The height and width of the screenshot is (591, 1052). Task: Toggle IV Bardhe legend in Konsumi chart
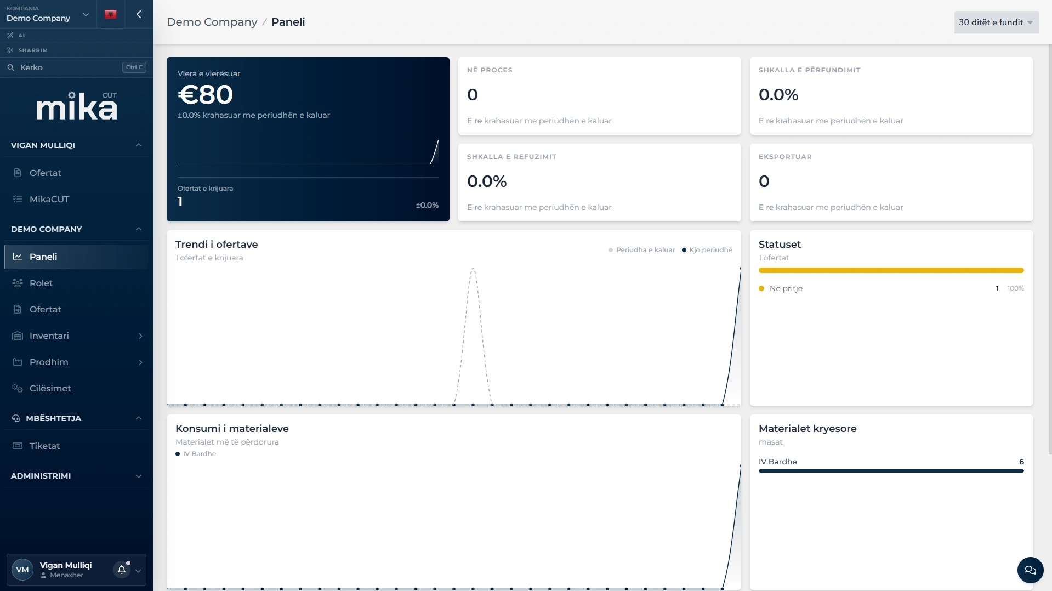[x=196, y=454]
